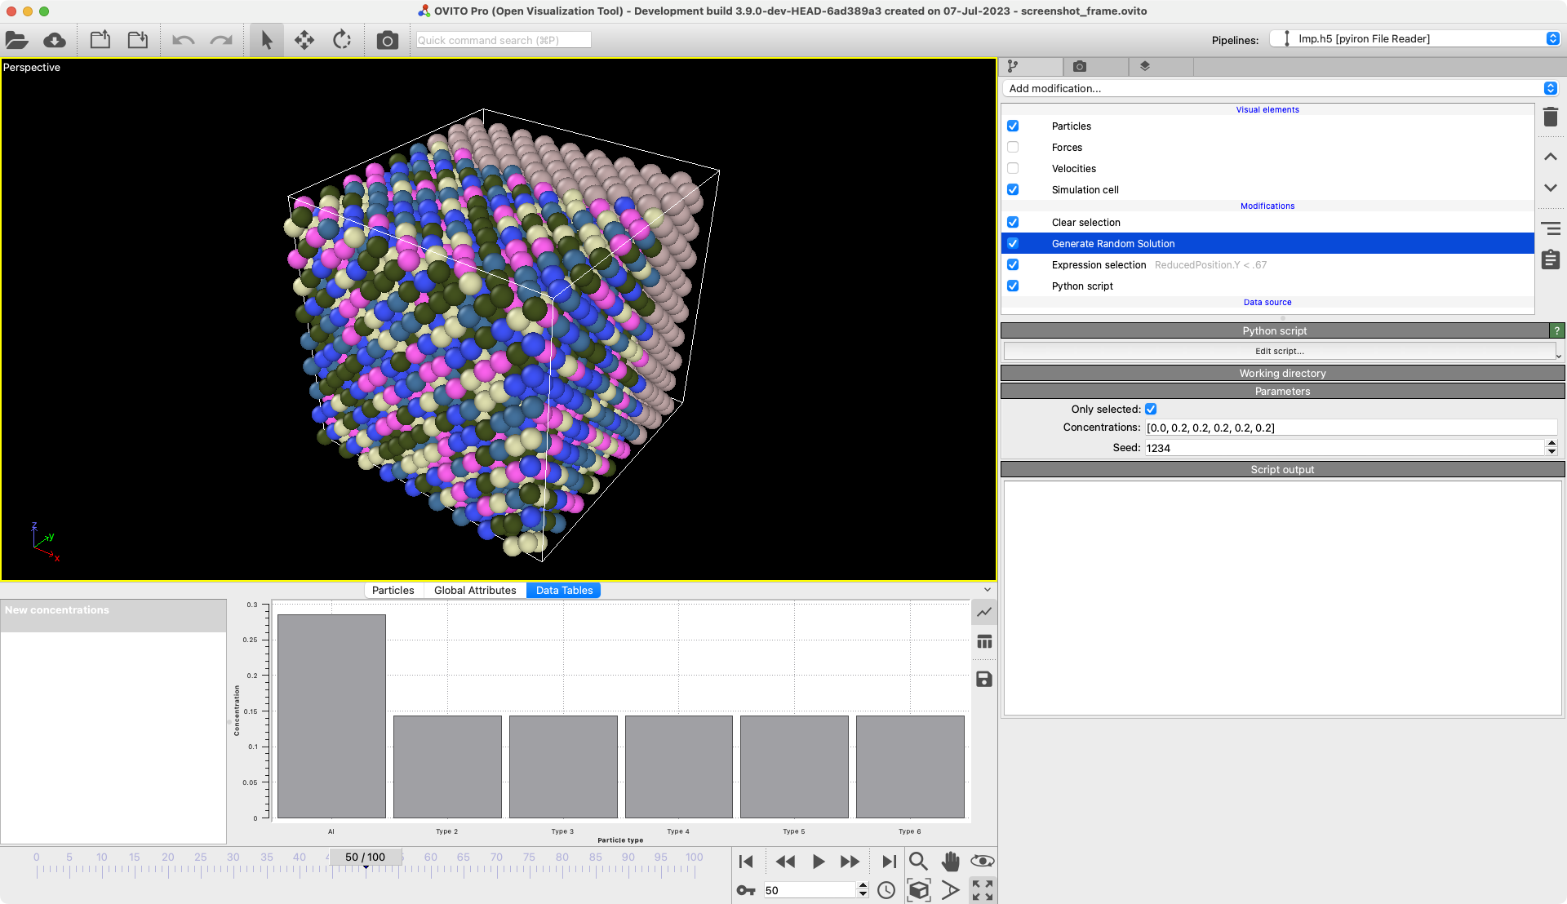Viewport: 1567px width, 904px height.
Task: Click the zoom scene extents cube icon
Action: point(918,890)
